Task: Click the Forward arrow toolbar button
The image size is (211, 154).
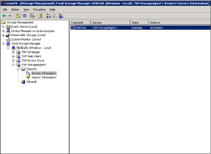Action: pos(10,16)
